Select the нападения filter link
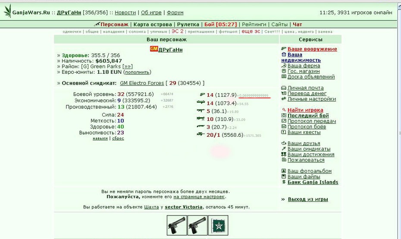This screenshot has height=239, width=401. pos(113,31)
